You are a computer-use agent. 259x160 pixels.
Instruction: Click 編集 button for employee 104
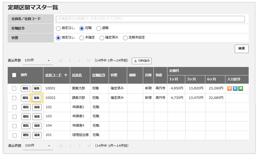[37, 126]
